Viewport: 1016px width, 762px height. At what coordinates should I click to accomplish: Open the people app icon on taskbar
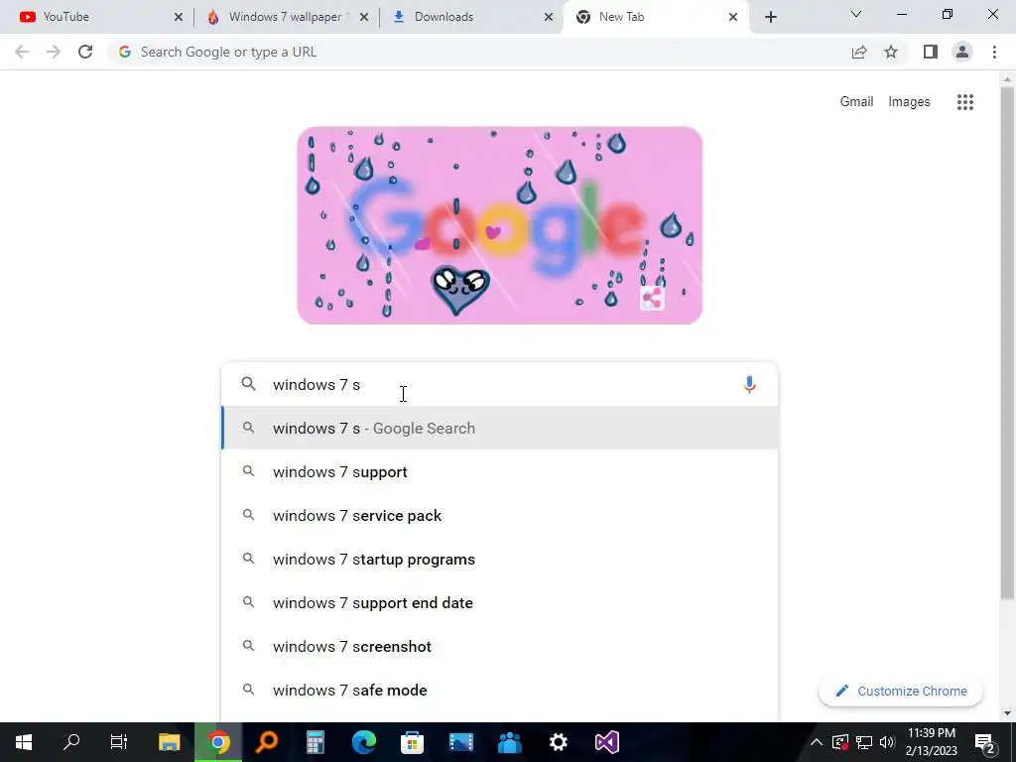pyautogui.click(x=509, y=742)
